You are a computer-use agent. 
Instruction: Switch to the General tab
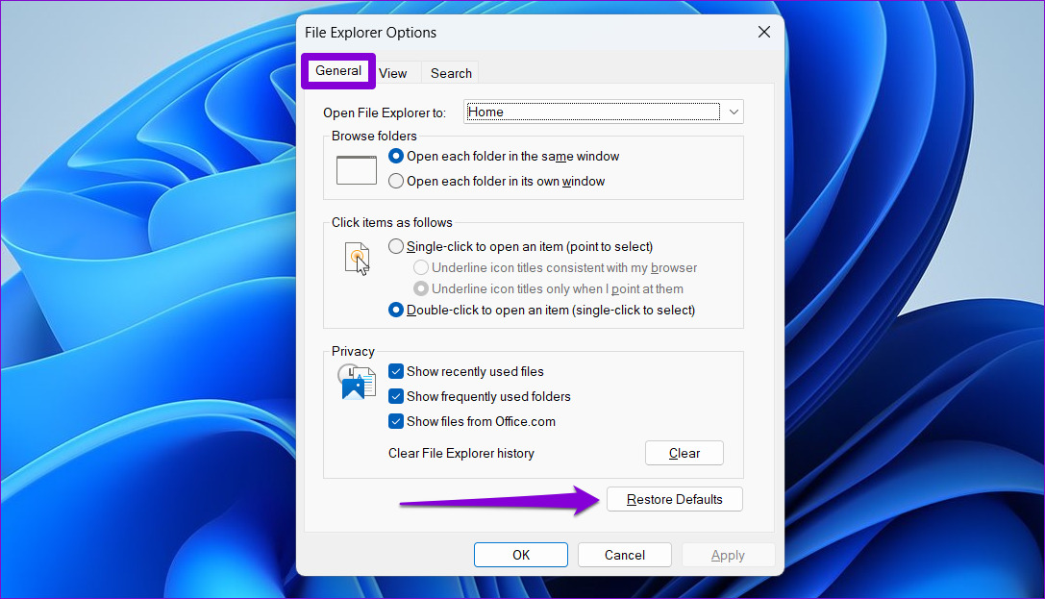pos(337,70)
